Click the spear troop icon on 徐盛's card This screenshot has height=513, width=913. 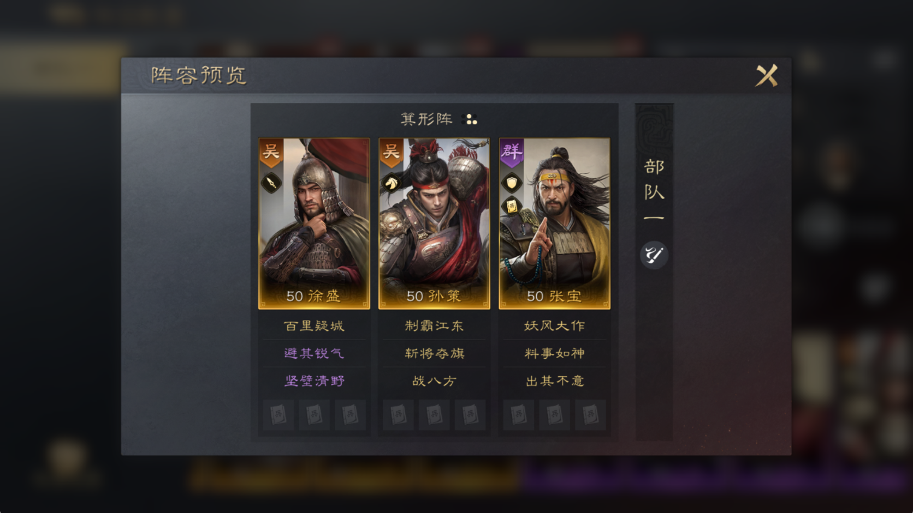(271, 183)
